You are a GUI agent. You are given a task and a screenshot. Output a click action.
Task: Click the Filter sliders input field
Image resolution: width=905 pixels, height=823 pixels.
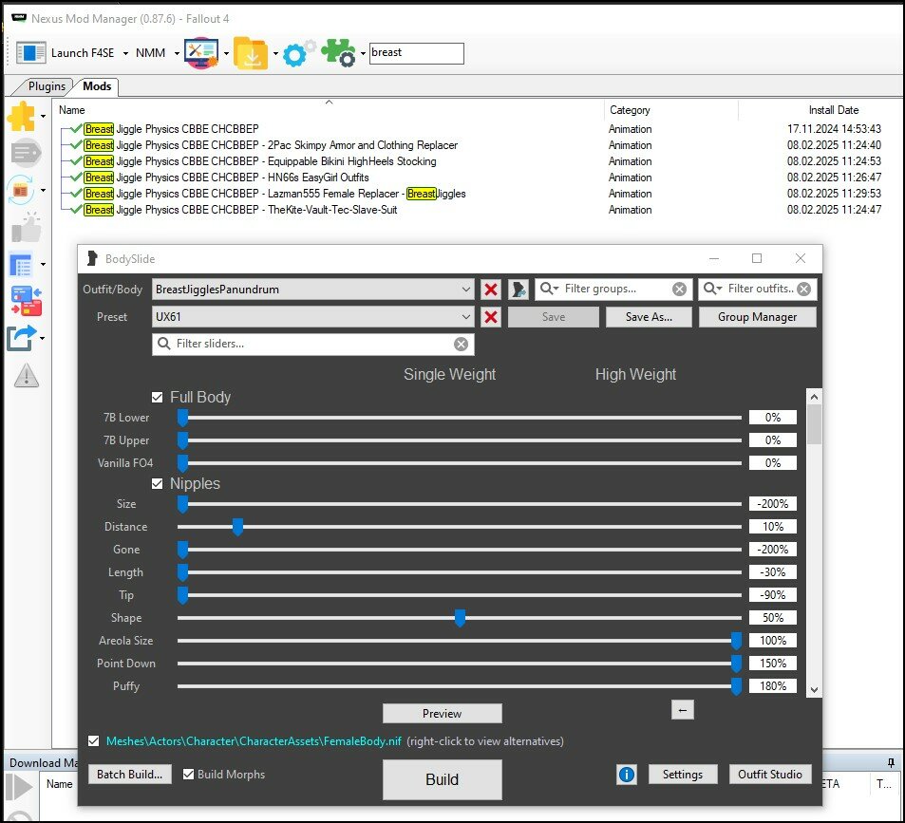pyautogui.click(x=312, y=345)
